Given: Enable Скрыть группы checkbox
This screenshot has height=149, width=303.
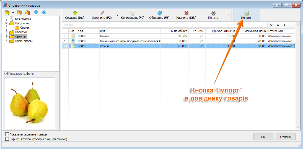Looking at the screenshot, I should pos(7,139).
